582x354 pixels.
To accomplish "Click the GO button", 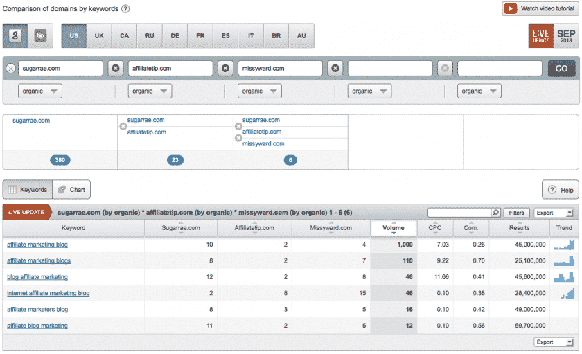I will coord(562,69).
